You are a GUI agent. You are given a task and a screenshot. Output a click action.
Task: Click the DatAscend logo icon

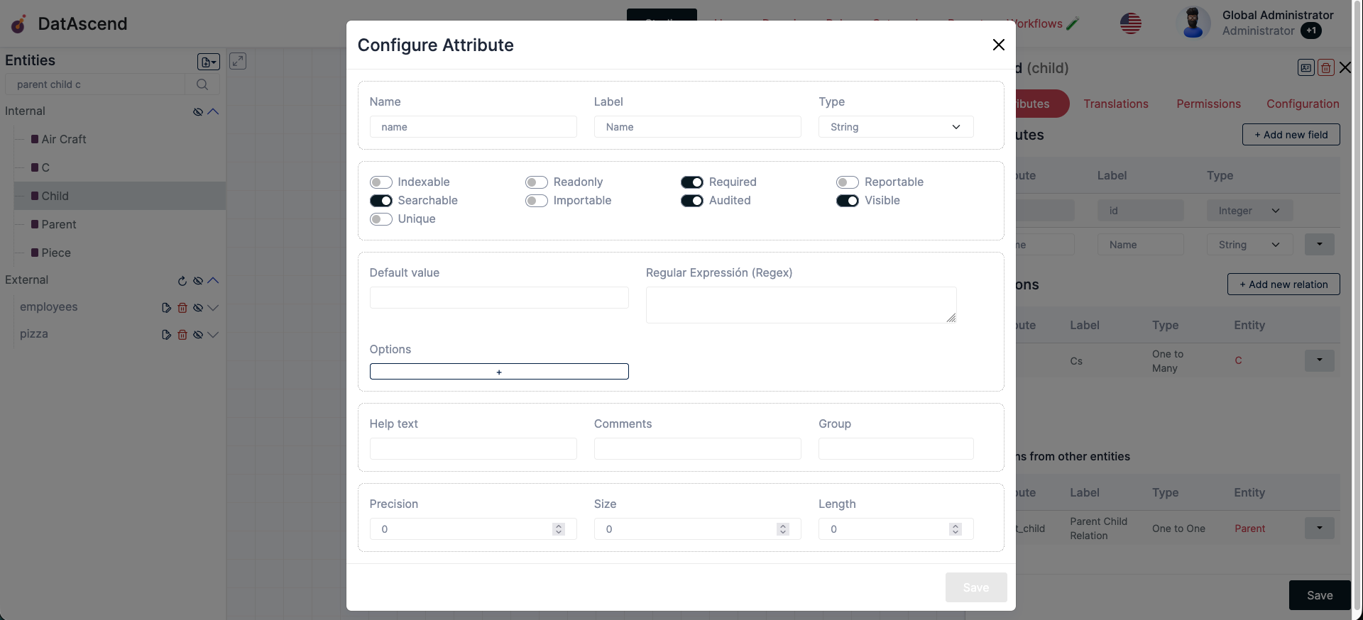click(19, 24)
